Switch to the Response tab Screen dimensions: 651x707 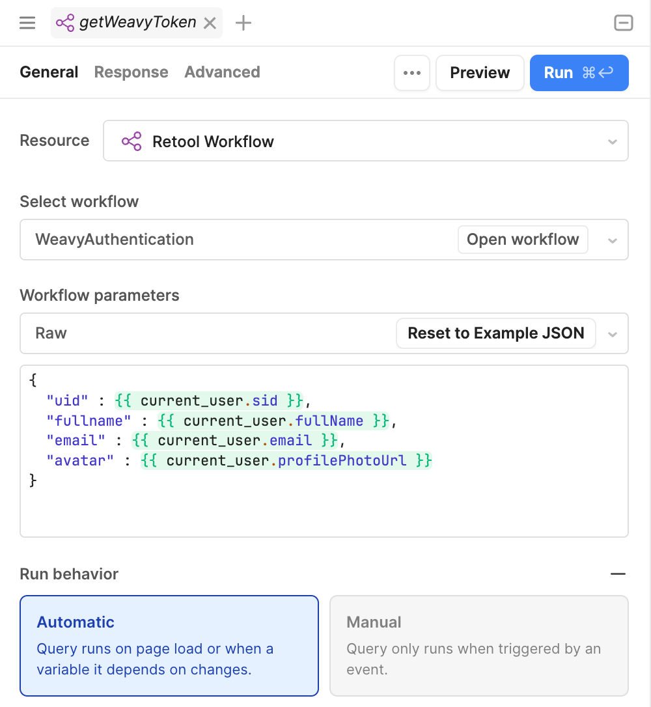click(131, 72)
